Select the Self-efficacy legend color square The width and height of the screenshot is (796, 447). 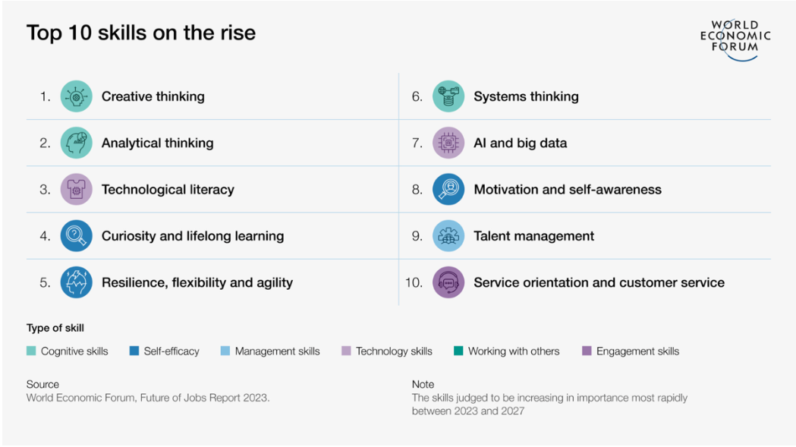pyautogui.click(x=134, y=351)
